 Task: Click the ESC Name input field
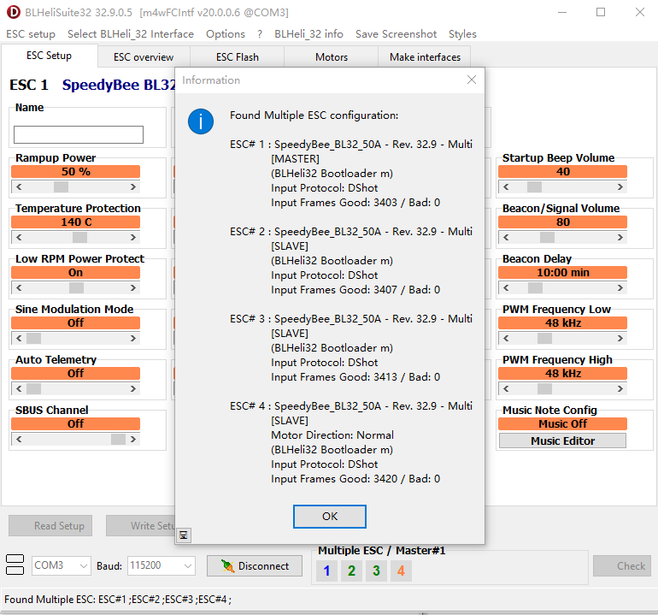tap(79, 134)
